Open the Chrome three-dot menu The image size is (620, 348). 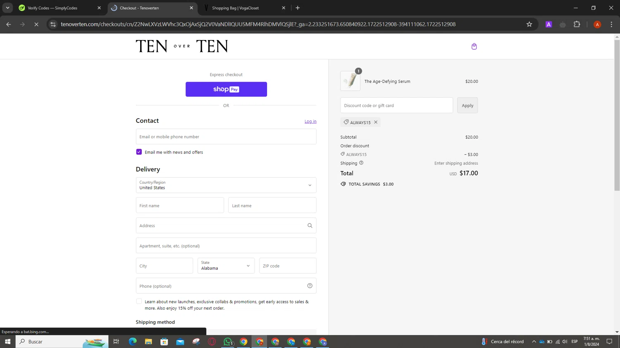611,24
